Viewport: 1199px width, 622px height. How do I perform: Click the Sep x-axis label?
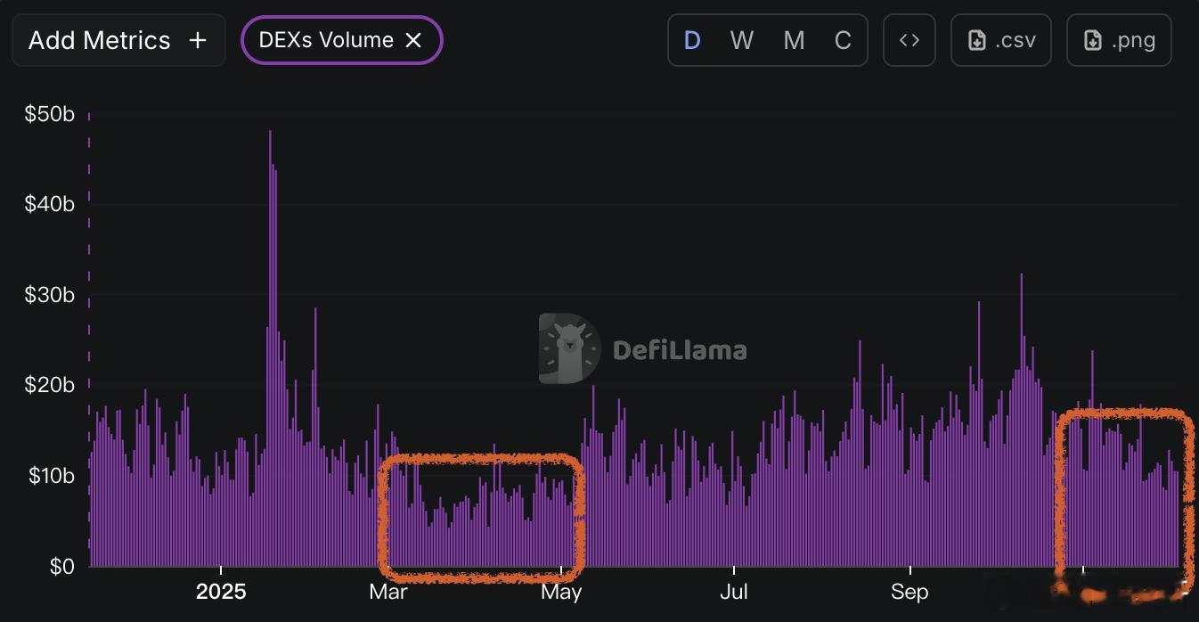click(x=909, y=592)
